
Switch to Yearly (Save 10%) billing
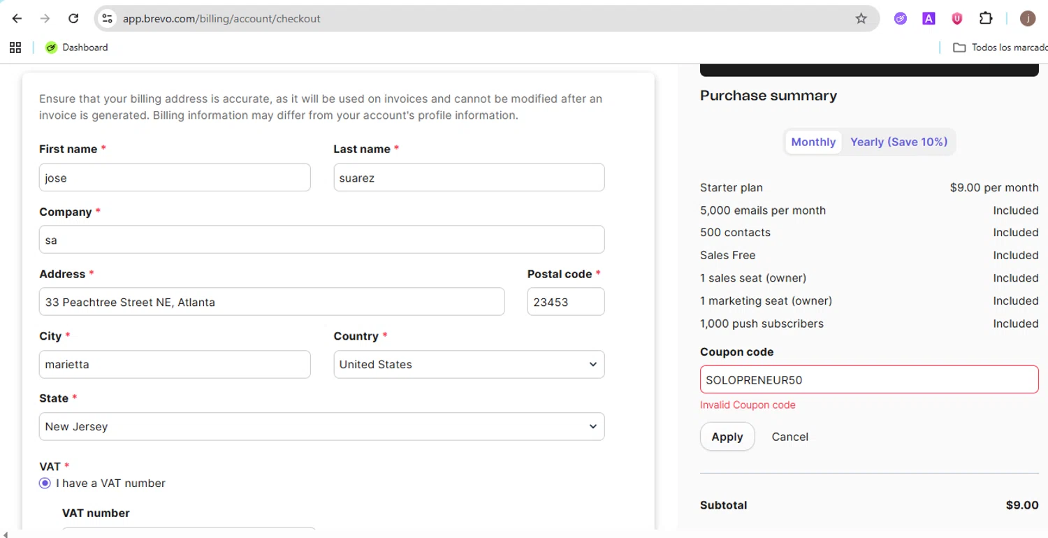[x=898, y=142]
